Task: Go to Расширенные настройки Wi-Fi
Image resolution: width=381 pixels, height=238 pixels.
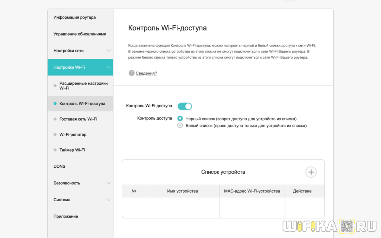Action: coord(83,86)
